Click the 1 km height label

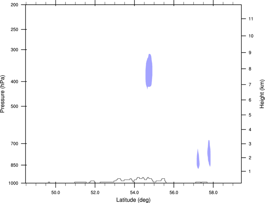pos(250,171)
